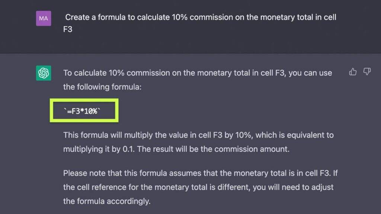This screenshot has width=381, height=214.
Task: Click the green ChatGPT logo avatar
Action: 44,73
